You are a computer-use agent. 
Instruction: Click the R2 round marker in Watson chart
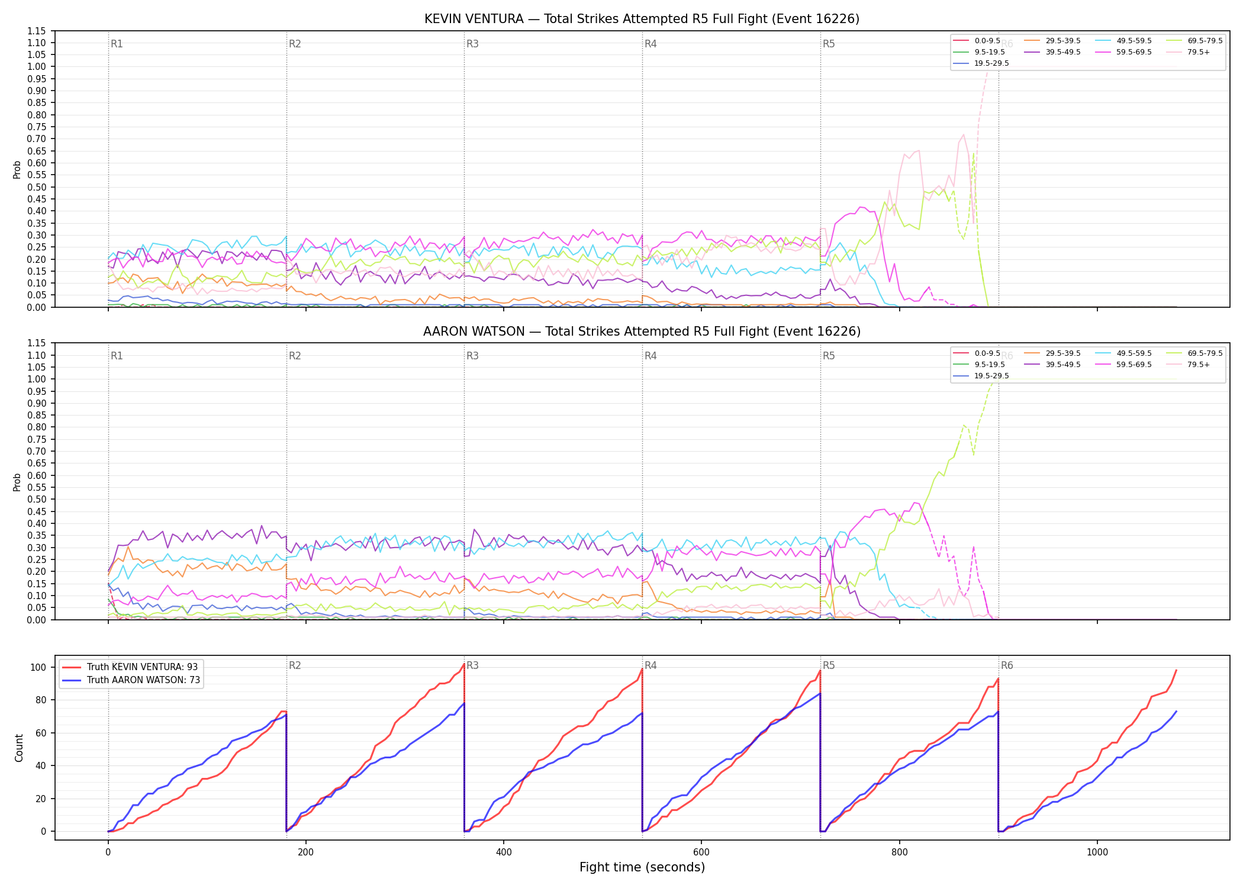click(295, 356)
